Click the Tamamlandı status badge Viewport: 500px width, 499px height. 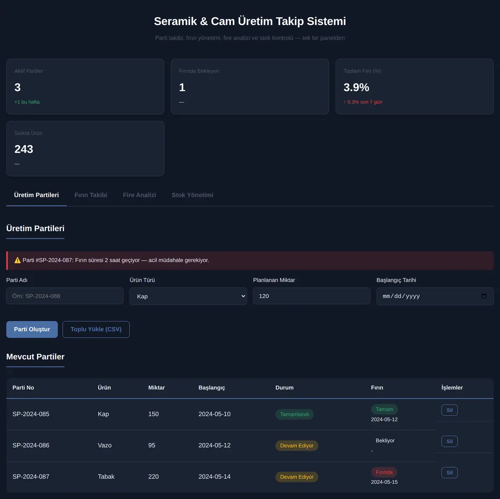[x=295, y=414]
